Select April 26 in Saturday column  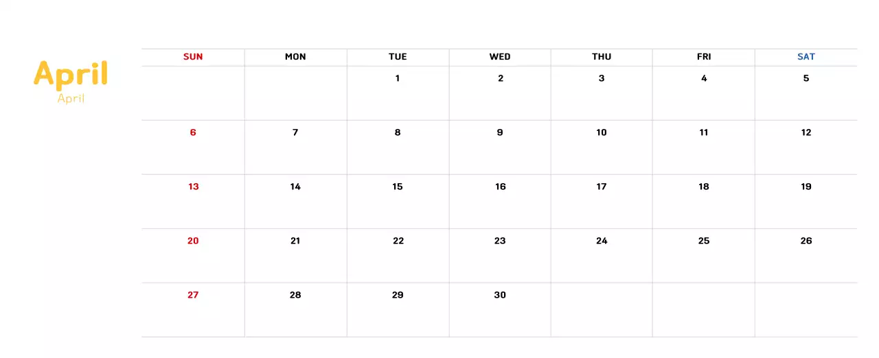[806, 241]
